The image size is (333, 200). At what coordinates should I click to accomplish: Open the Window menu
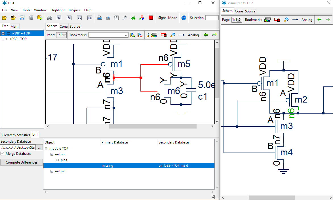pos(40,10)
